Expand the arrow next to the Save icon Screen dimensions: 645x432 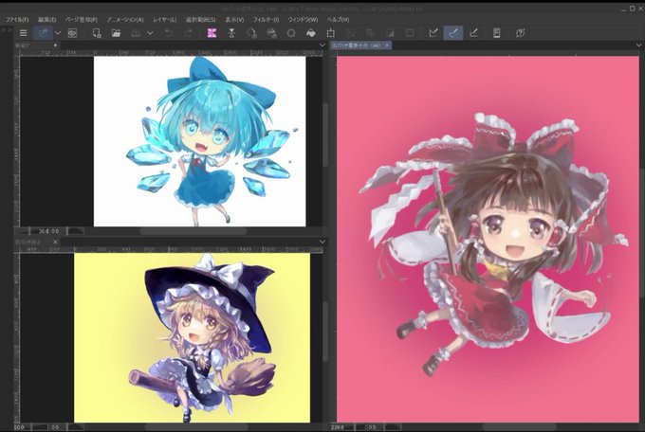150,33
